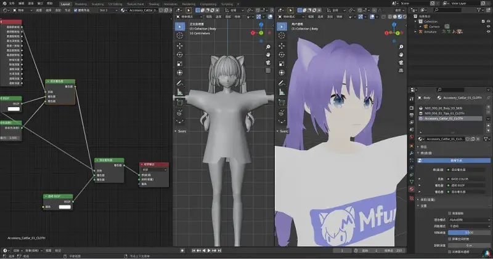Screen dimensions: 493x259
Task: Toggle Screen Space Refraction checkbox
Action: (450, 239)
